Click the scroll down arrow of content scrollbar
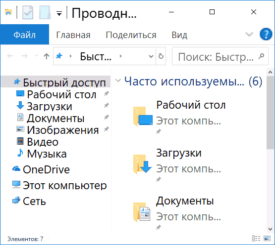 270,229
